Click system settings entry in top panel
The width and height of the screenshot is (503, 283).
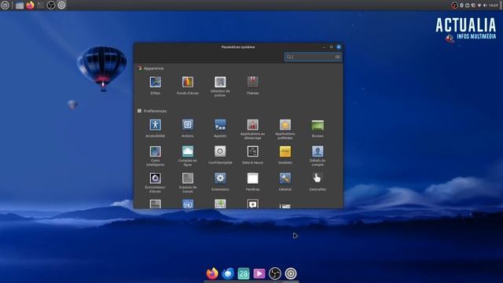pos(61,6)
